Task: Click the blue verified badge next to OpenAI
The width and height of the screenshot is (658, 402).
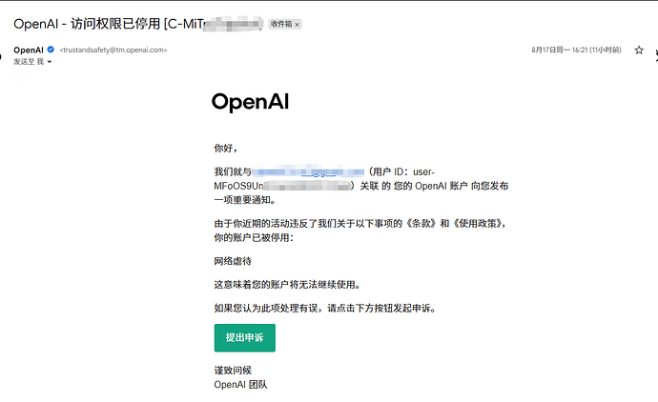Action: coord(51,50)
